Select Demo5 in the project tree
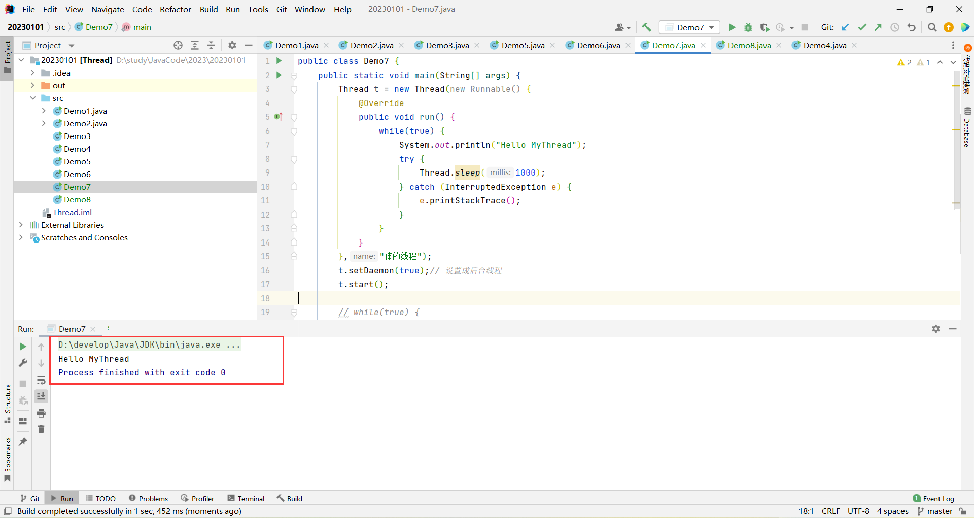The width and height of the screenshot is (974, 518). pyautogui.click(x=77, y=161)
